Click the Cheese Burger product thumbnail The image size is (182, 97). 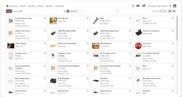[11, 46]
